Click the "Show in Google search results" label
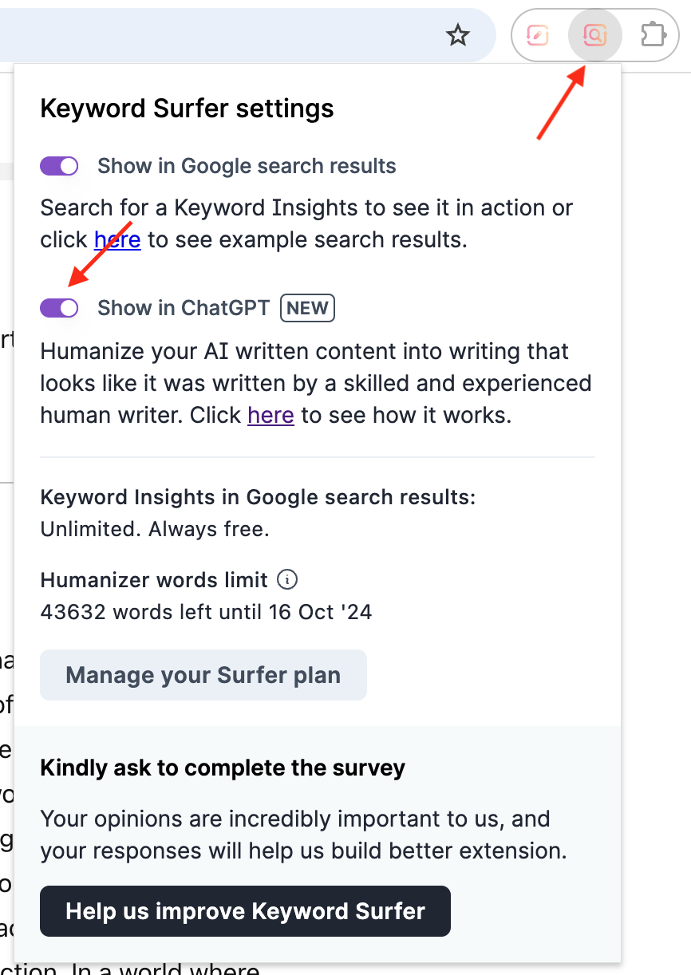691x975 pixels. point(247,166)
